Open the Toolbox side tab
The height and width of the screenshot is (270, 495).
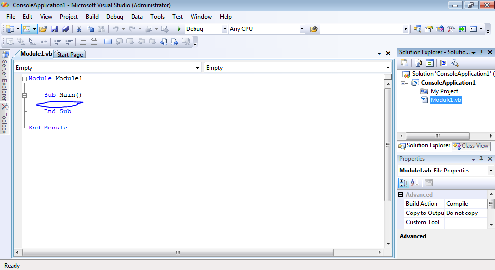point(5,119)
